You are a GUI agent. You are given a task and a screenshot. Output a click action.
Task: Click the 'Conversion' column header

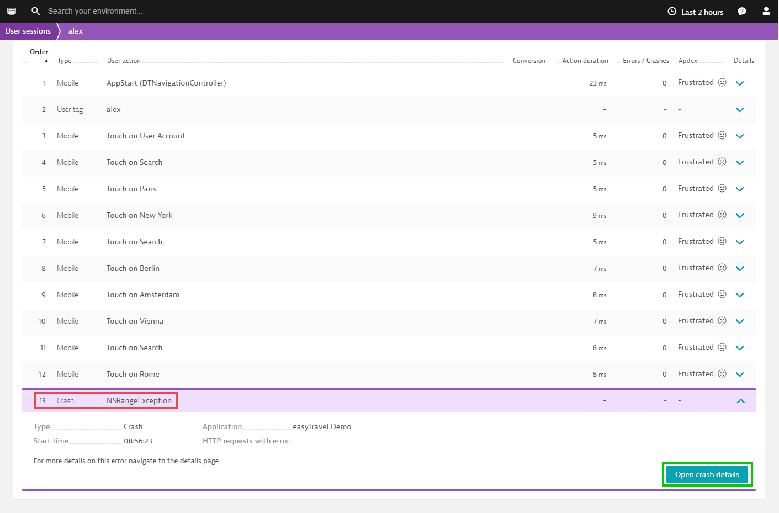[x=529, y=61]
